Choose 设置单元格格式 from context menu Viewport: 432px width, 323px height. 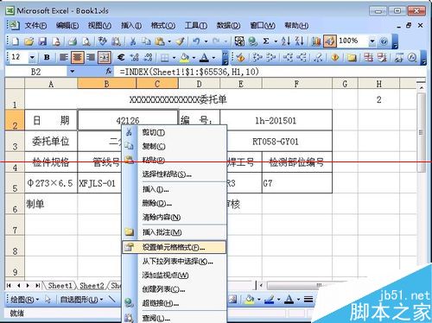[x=174, y=247]
